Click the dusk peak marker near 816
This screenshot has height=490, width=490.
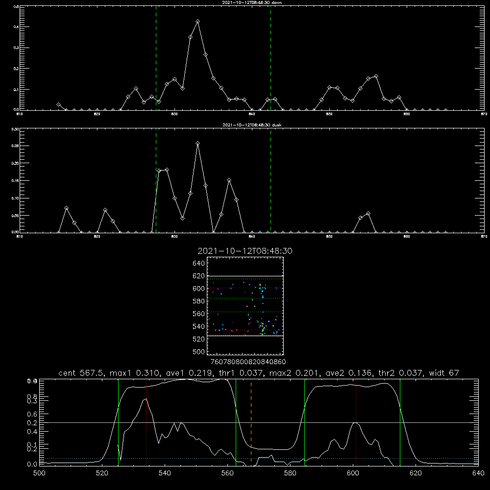click(66, 208)
